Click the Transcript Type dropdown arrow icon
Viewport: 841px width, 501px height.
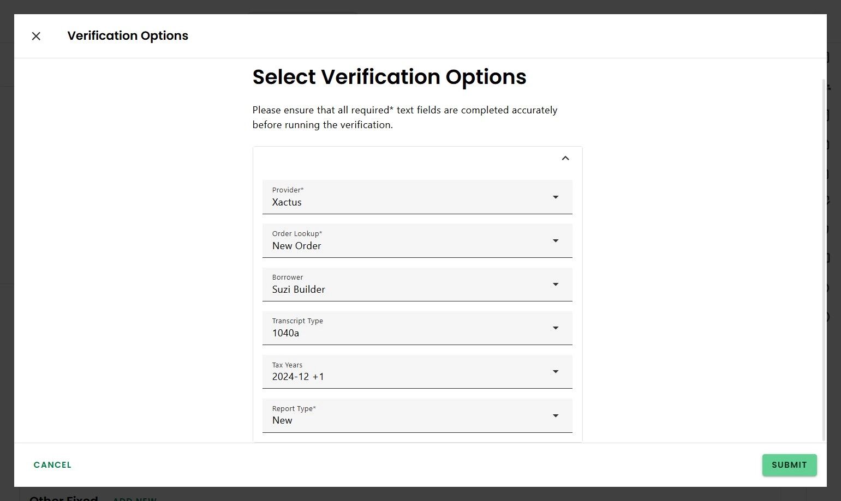556,328
